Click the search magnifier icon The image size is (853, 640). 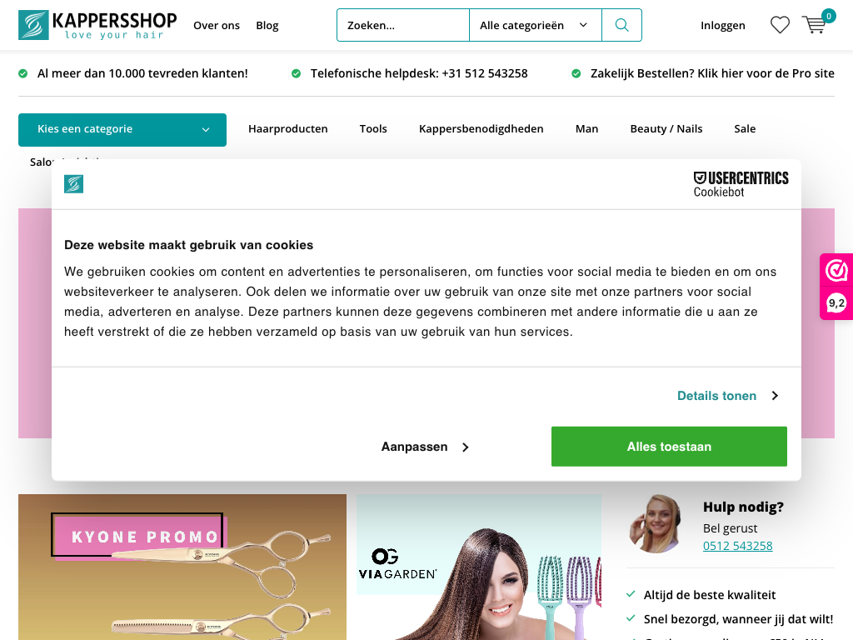coord(621,25)
